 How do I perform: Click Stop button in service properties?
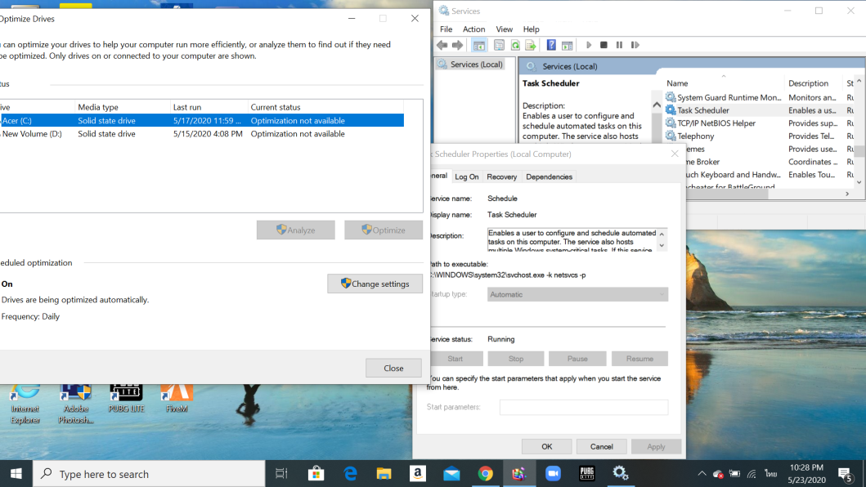(x=516, y=359)
